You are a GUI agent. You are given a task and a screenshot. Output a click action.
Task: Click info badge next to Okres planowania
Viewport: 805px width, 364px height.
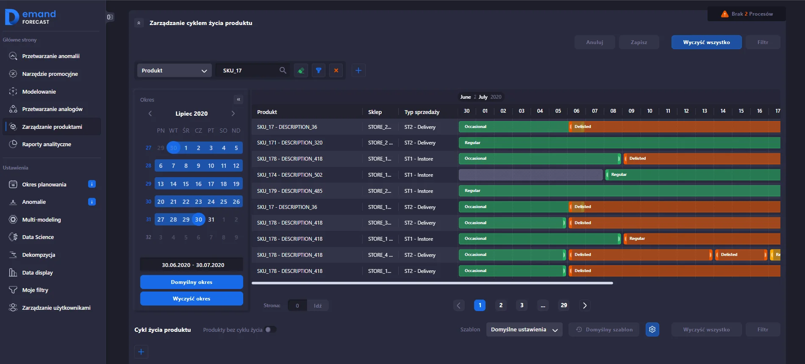click(x=92, y=184)
